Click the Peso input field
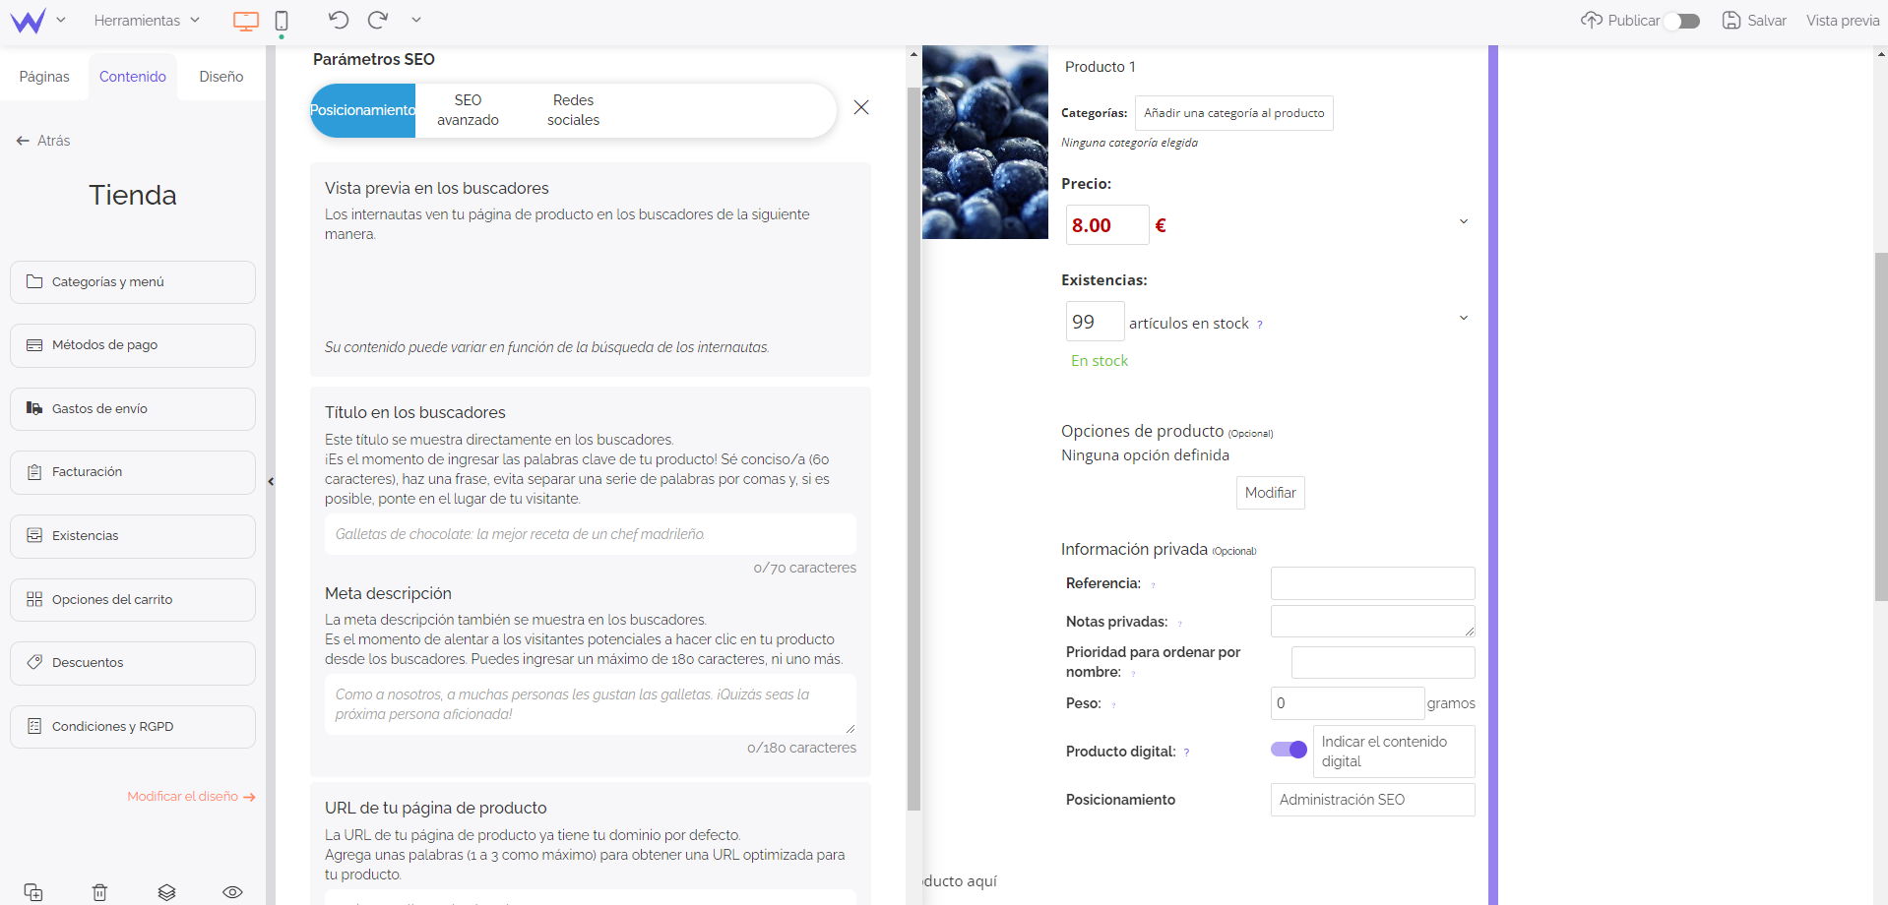 pos(1348,703)
